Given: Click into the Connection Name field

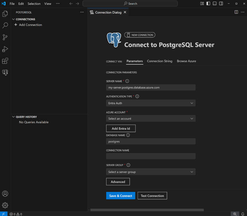Looking at the screenshot, I should pyautogui.click(x=151, y=156).
